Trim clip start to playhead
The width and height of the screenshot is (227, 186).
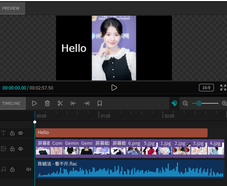[73, 103]
